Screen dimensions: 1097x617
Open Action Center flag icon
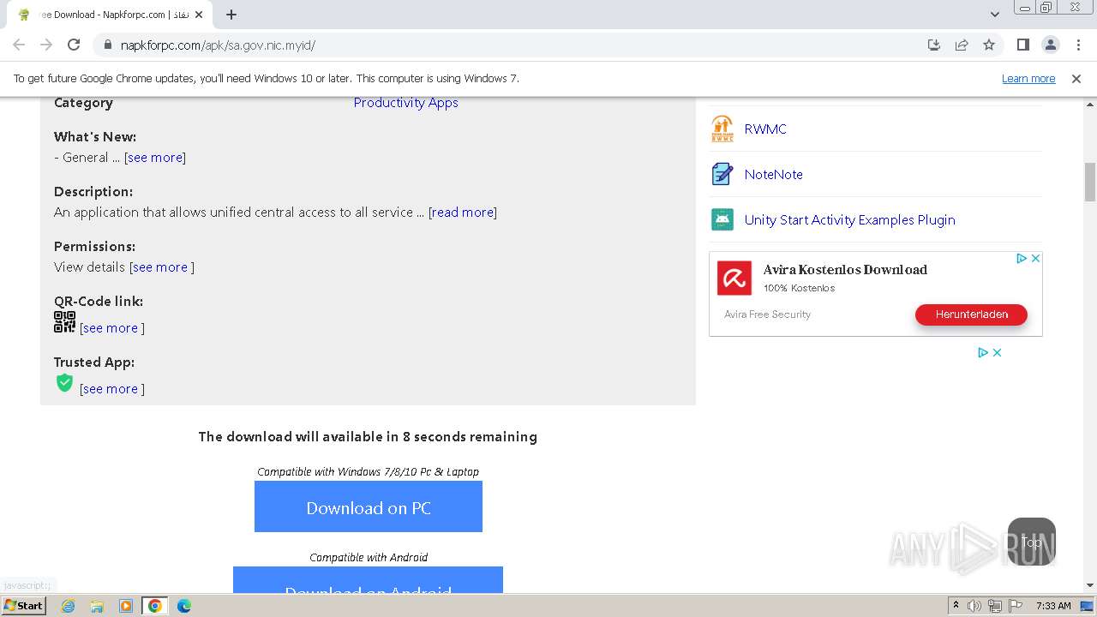1016,606
